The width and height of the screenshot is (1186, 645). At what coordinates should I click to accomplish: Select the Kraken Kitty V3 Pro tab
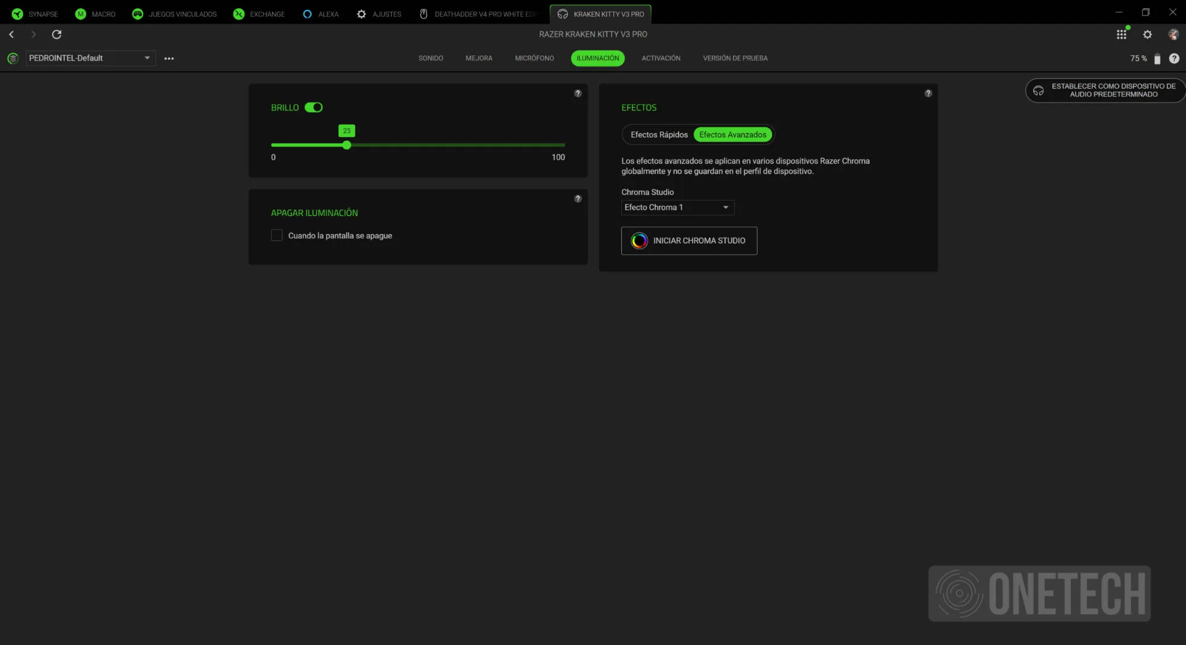coord(600,14)
